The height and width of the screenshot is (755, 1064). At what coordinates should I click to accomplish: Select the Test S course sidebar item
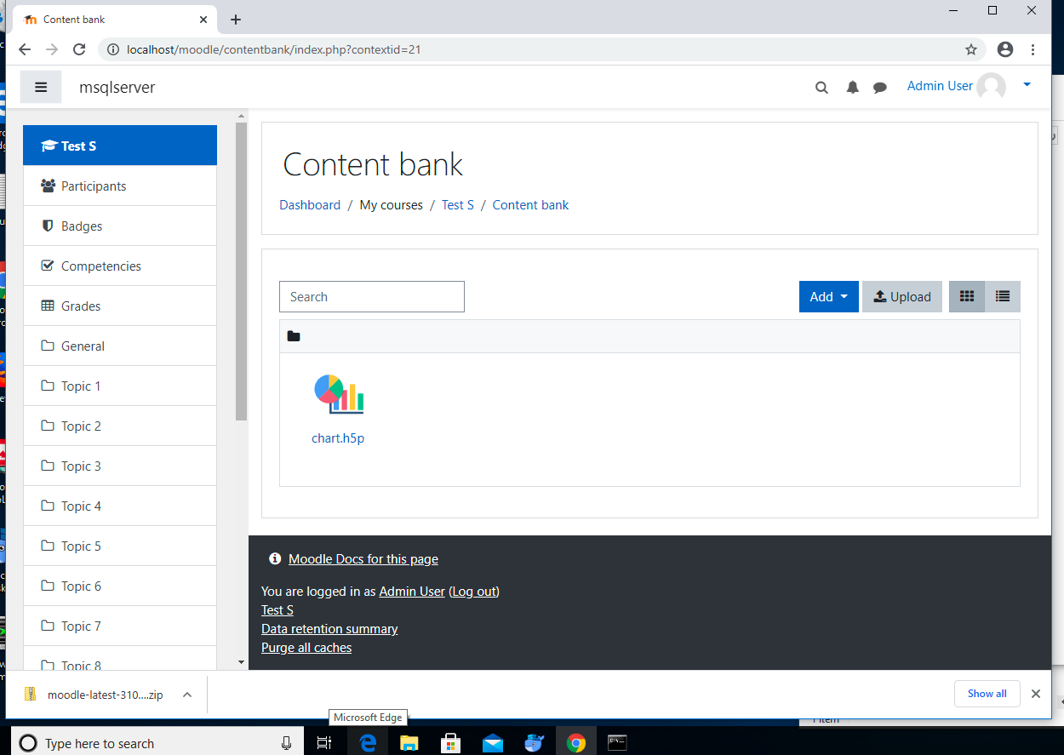pos(120,146)
